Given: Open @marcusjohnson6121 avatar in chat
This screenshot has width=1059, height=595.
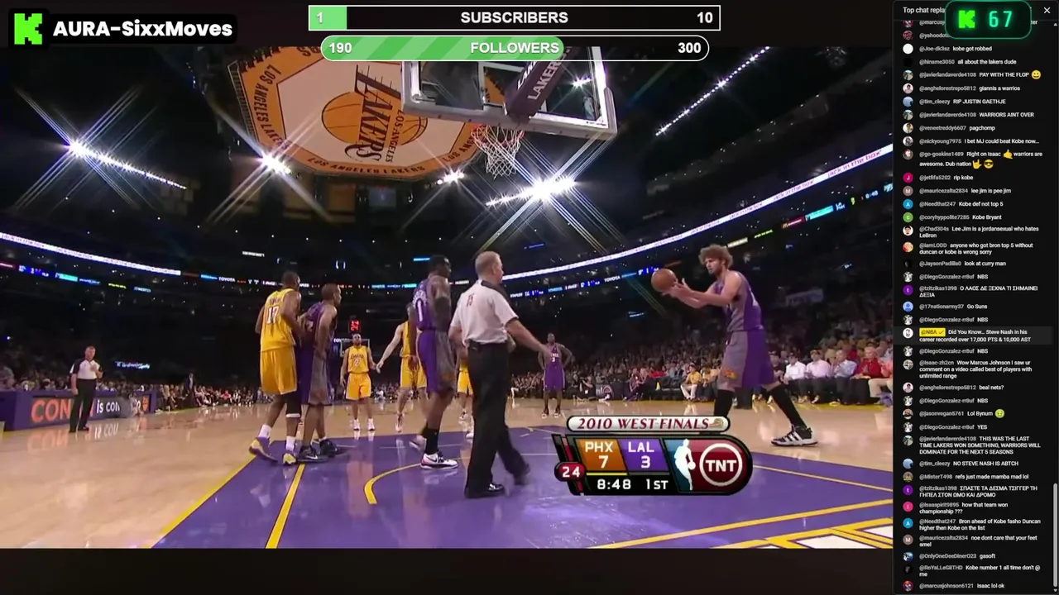Looking at the screenshot, I should pos(908,586).
